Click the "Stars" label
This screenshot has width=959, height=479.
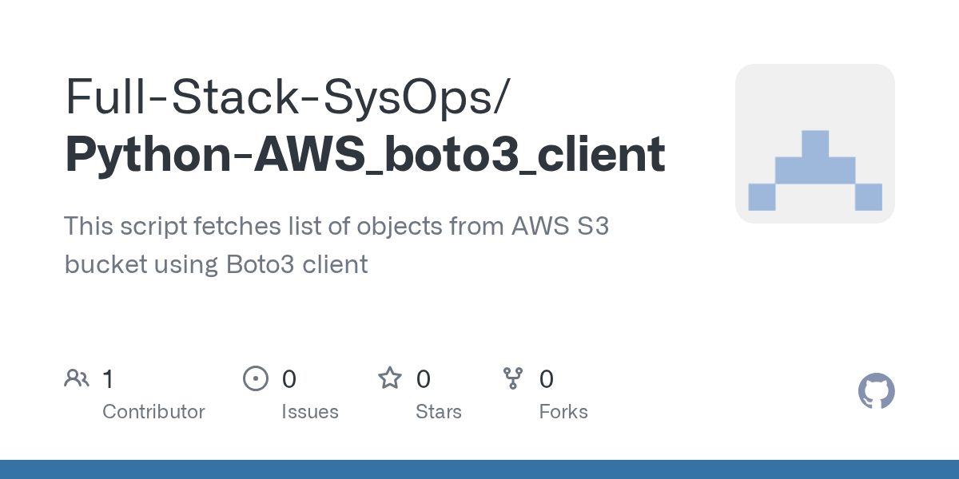(439, 412)
